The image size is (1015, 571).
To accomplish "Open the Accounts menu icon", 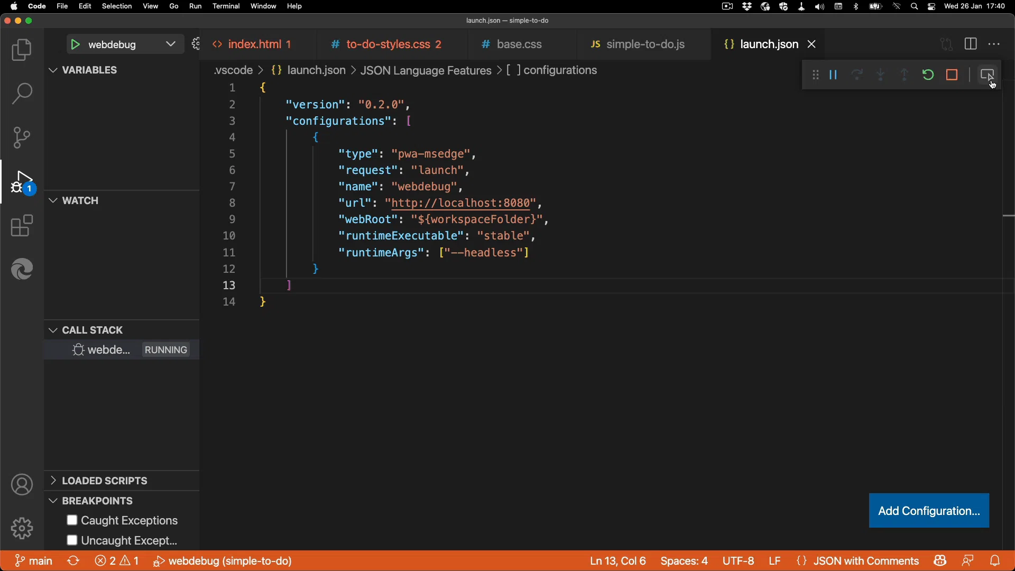I will [22, 485].
